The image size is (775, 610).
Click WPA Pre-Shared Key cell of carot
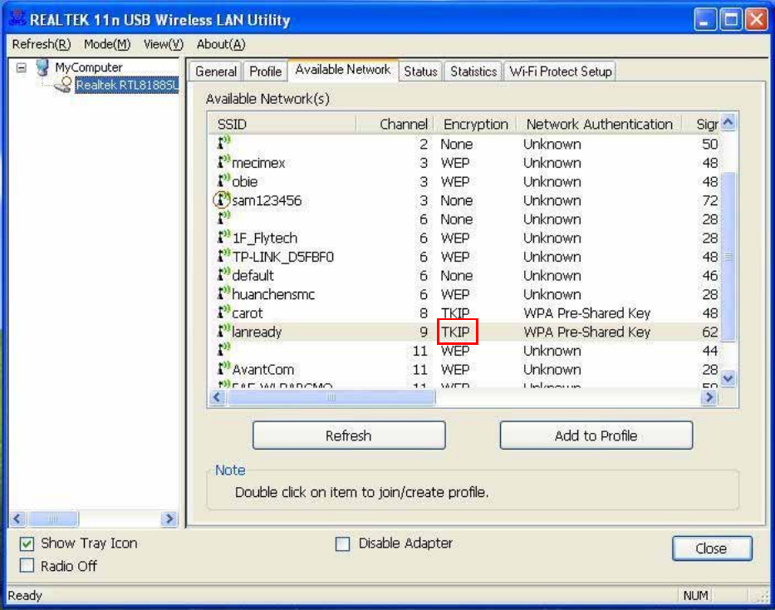click(x=586, y=313)
